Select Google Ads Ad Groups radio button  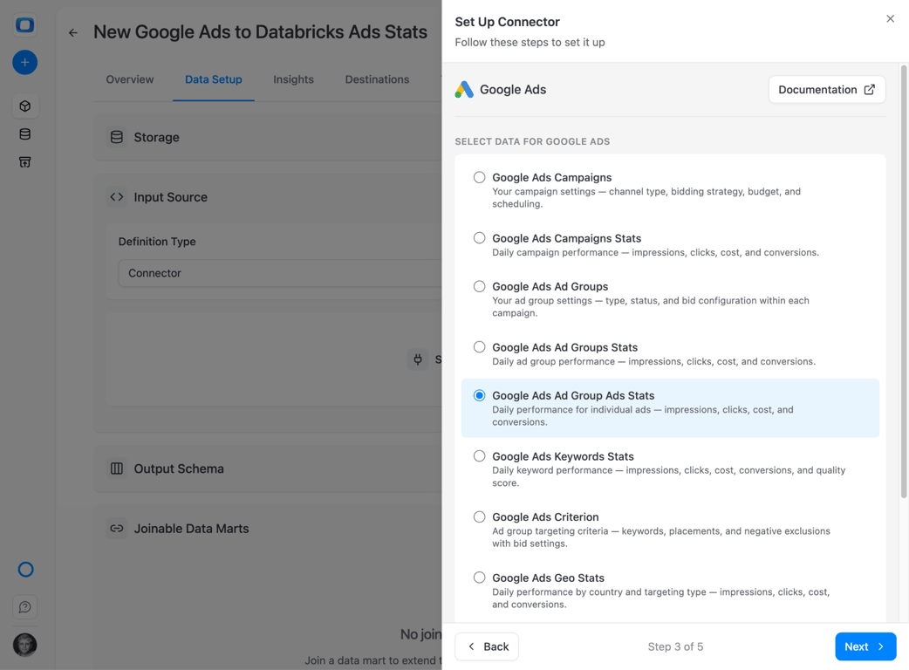(480, 286)
